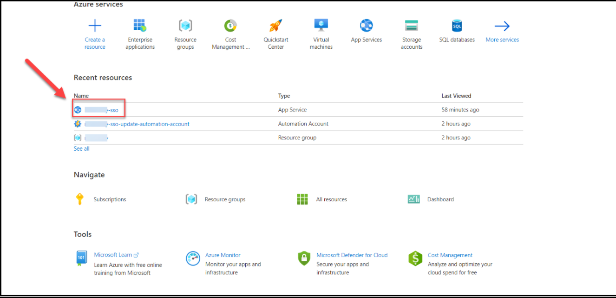Click the '58 minutes ago' cell
Image resolution: width=616 pixels, height=298 pixels.
(x=460, y=110)
